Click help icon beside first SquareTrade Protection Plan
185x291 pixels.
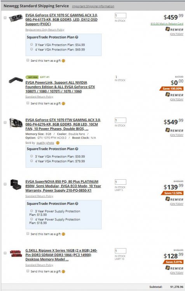(x=77, y=37)
